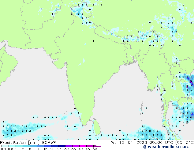Screen dimensions: 194x150
Task: Click the 'We' weekday label
Action: (114, 143)
